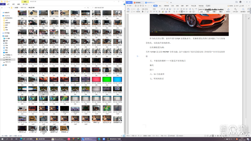Viewport: 251px width, 141px height.
Task: Apply the body text style in gallery
Action: point(201,10)
